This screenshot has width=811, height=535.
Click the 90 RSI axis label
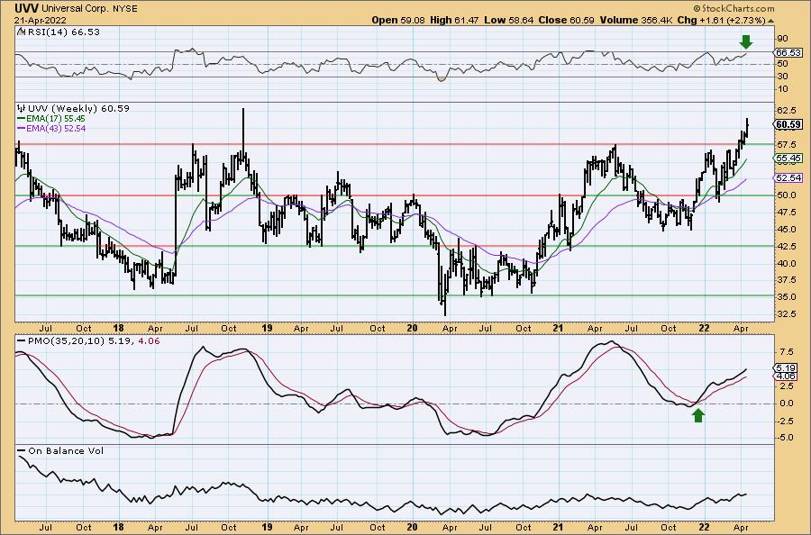(783, 39)
